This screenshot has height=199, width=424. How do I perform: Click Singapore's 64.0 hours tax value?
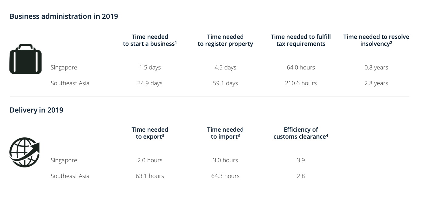coord(301,67)
